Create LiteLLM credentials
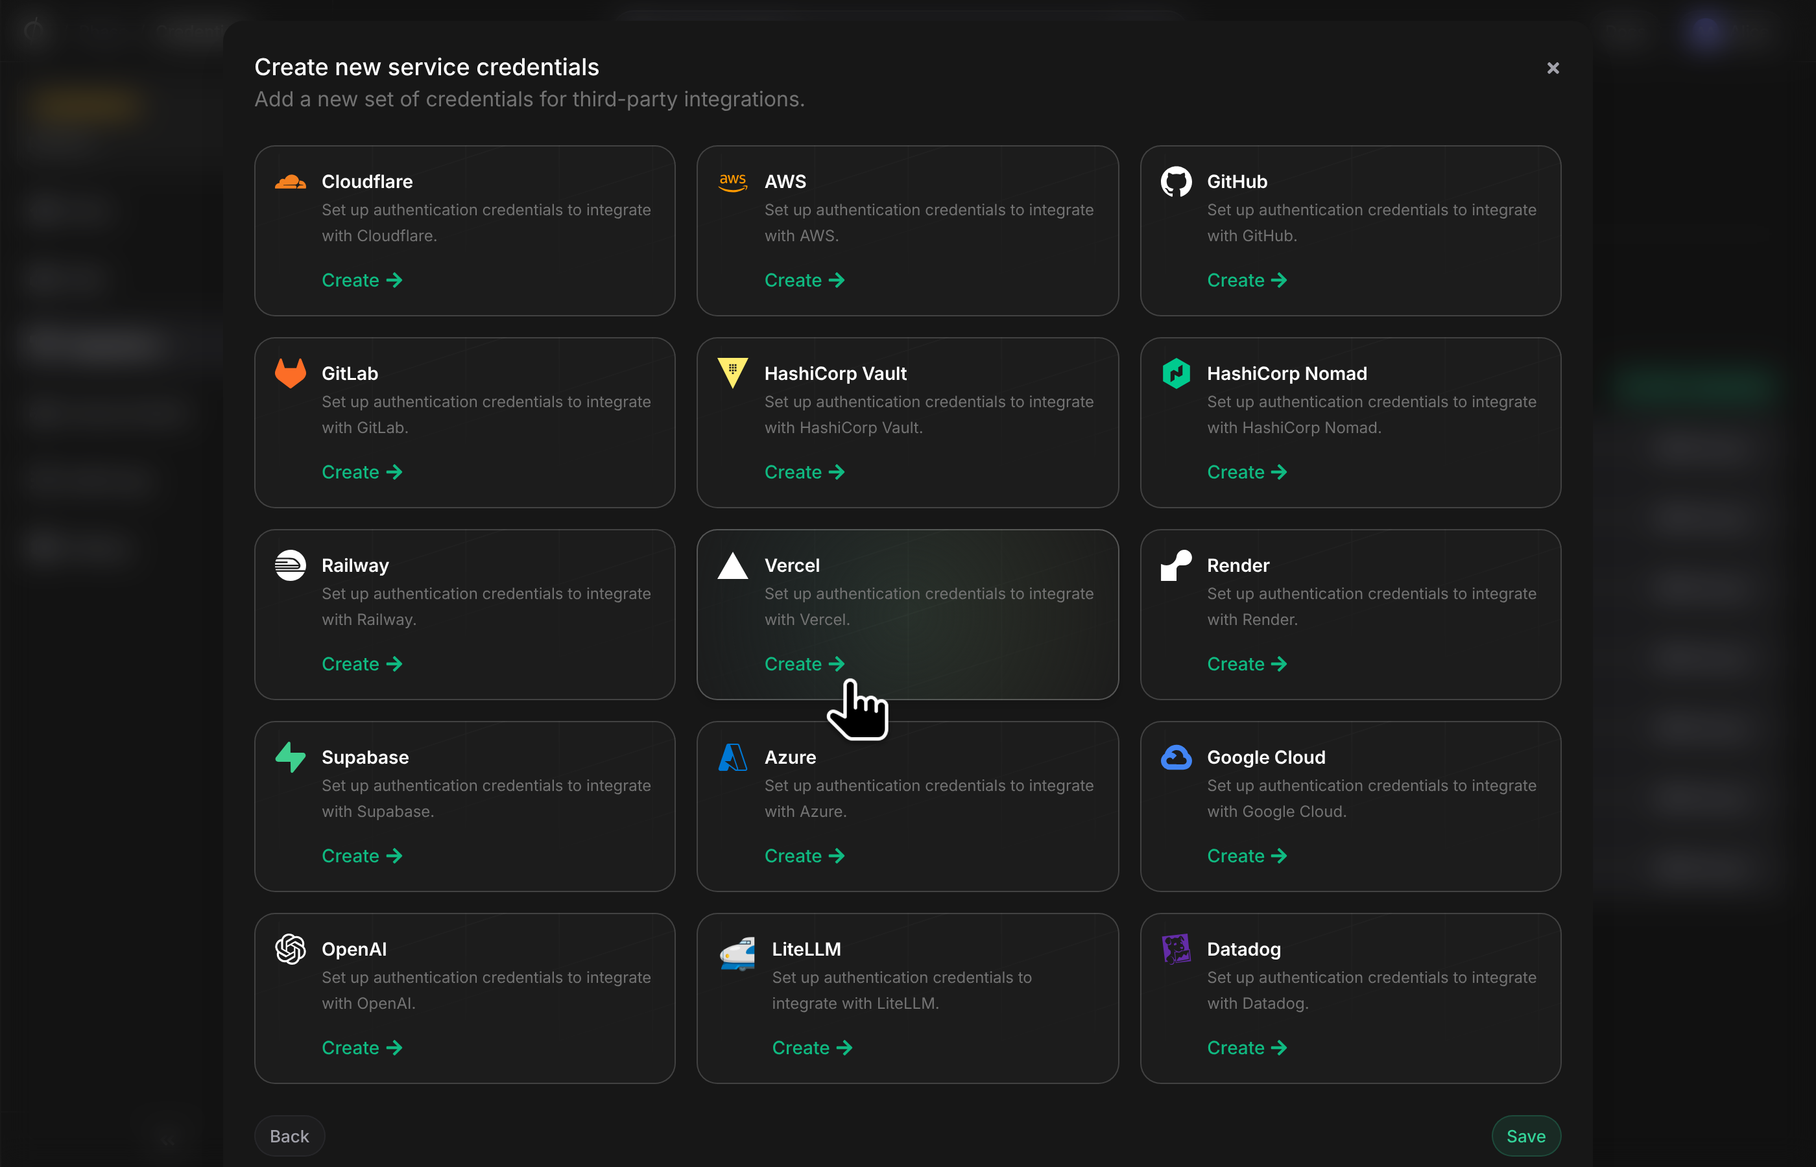The image size is (1816, 1167). click(812, 1047)
